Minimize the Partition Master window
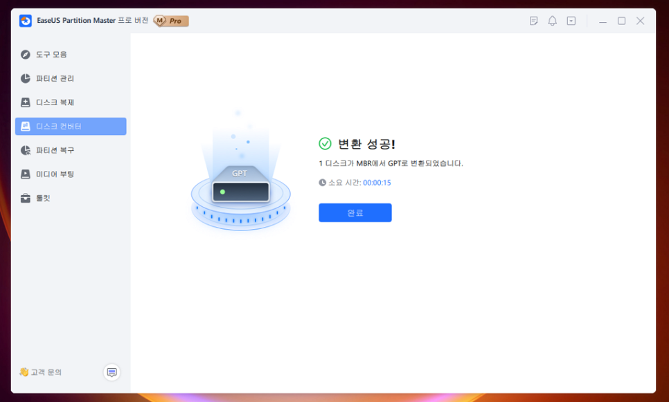The width and height of the screenshot is (669, 402). click(603, 21)
